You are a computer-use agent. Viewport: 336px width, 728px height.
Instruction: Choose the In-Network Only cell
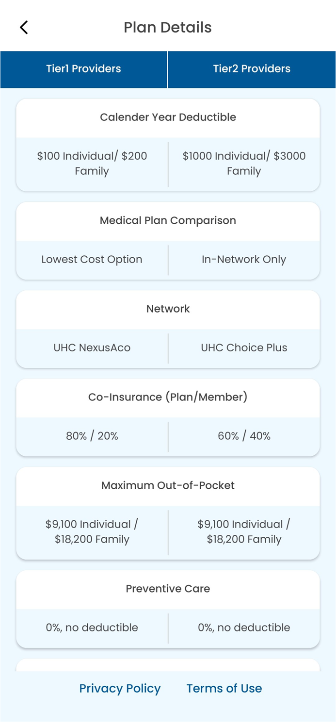(x=244, y=260)
